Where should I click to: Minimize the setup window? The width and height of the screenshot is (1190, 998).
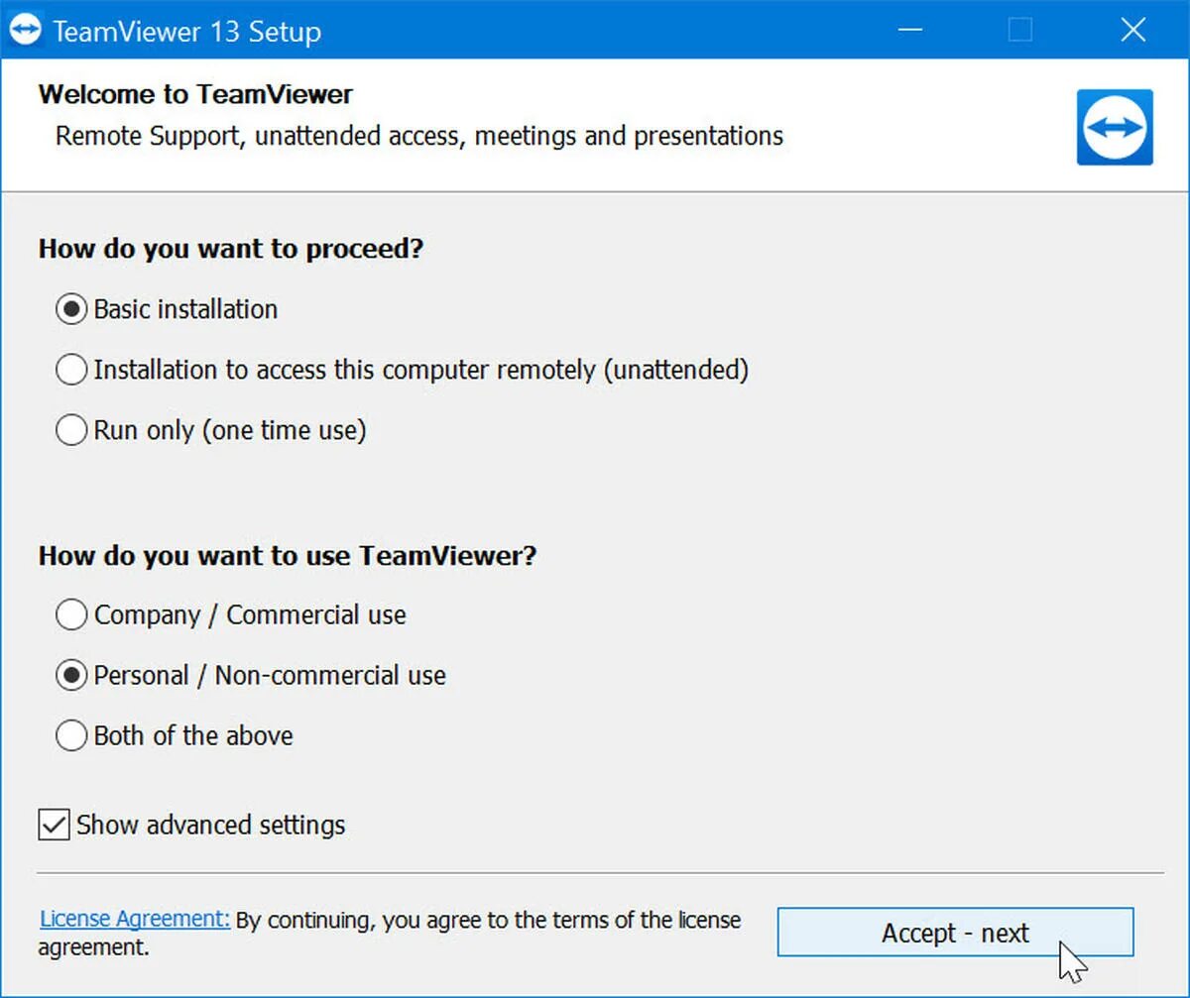(x=908, y=30)
